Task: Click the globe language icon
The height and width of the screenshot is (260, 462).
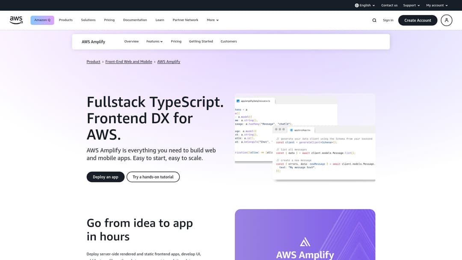Action: point(357,5)
